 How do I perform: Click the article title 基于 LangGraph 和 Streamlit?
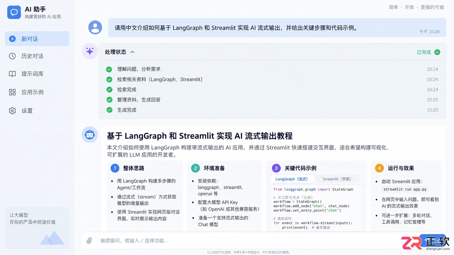click(200, 136)
